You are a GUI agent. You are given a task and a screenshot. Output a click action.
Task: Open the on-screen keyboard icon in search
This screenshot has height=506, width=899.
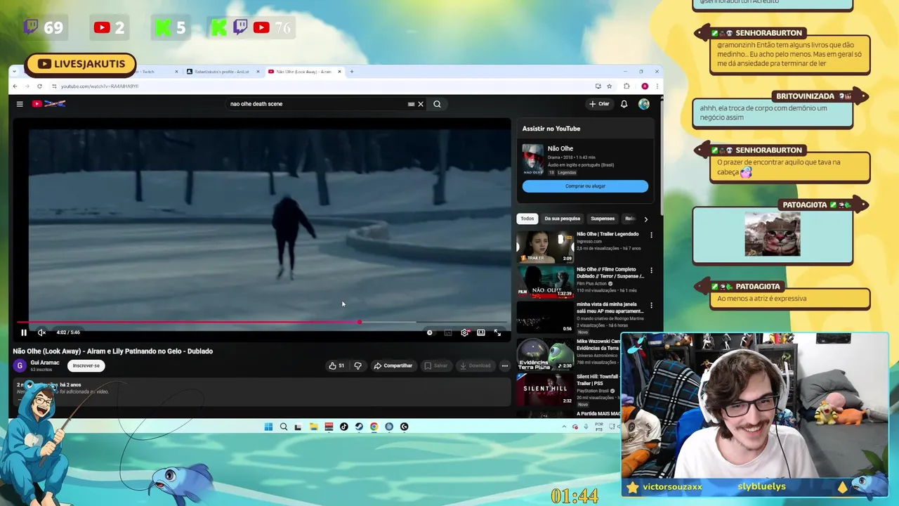tap(411, 104)
